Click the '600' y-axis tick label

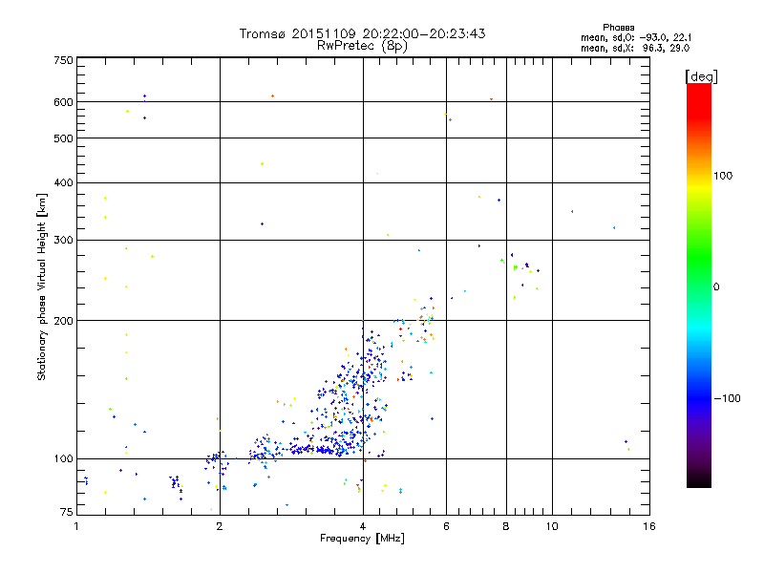63,102
